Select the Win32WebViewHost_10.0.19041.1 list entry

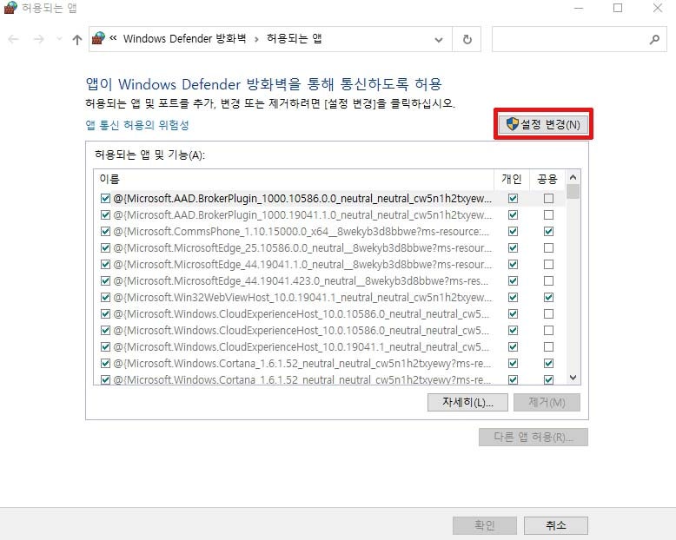tap(302, 298)
